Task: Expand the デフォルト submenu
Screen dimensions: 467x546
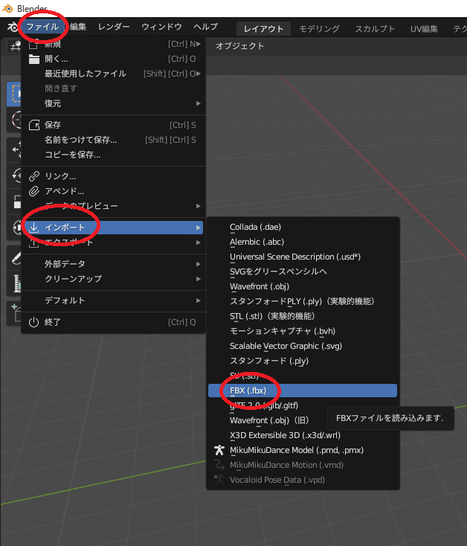Action: [114, 301]
